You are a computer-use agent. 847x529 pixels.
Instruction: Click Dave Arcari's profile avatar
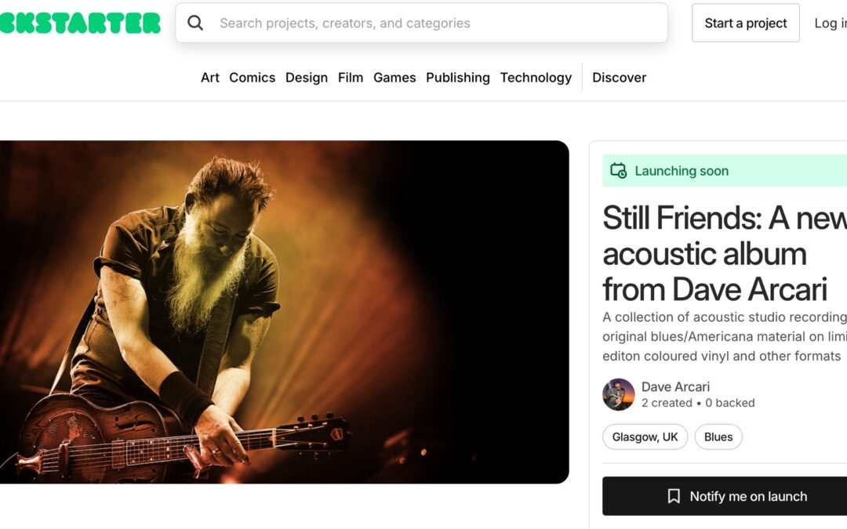tap(619, 394)
